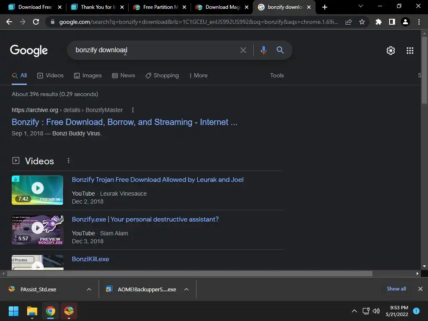Open a new browser tab
428x321 pixels.
click(324, 7)
